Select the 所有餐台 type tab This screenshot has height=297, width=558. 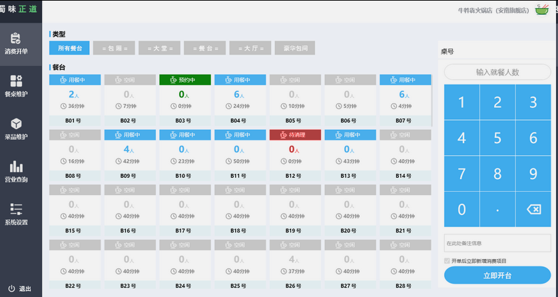click(x=69, y=48)
